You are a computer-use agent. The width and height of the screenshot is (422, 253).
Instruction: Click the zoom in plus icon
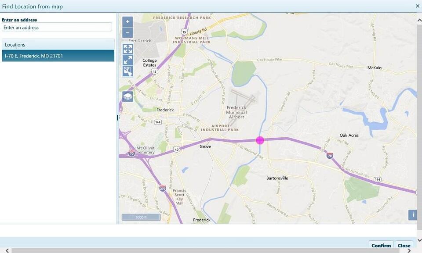click(127, 21)
